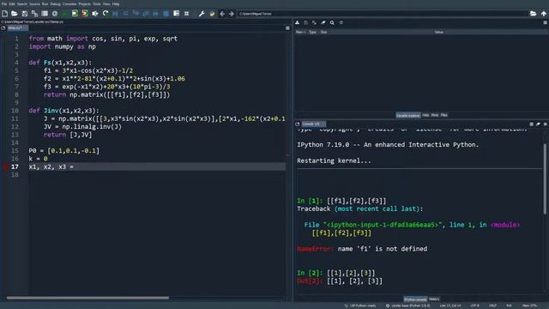
Task: Switch to the Files pane tab
Action: pos(444,115)
